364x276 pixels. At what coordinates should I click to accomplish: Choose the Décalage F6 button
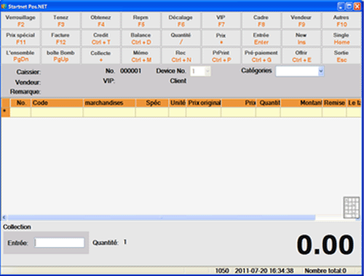pos(181,20)
